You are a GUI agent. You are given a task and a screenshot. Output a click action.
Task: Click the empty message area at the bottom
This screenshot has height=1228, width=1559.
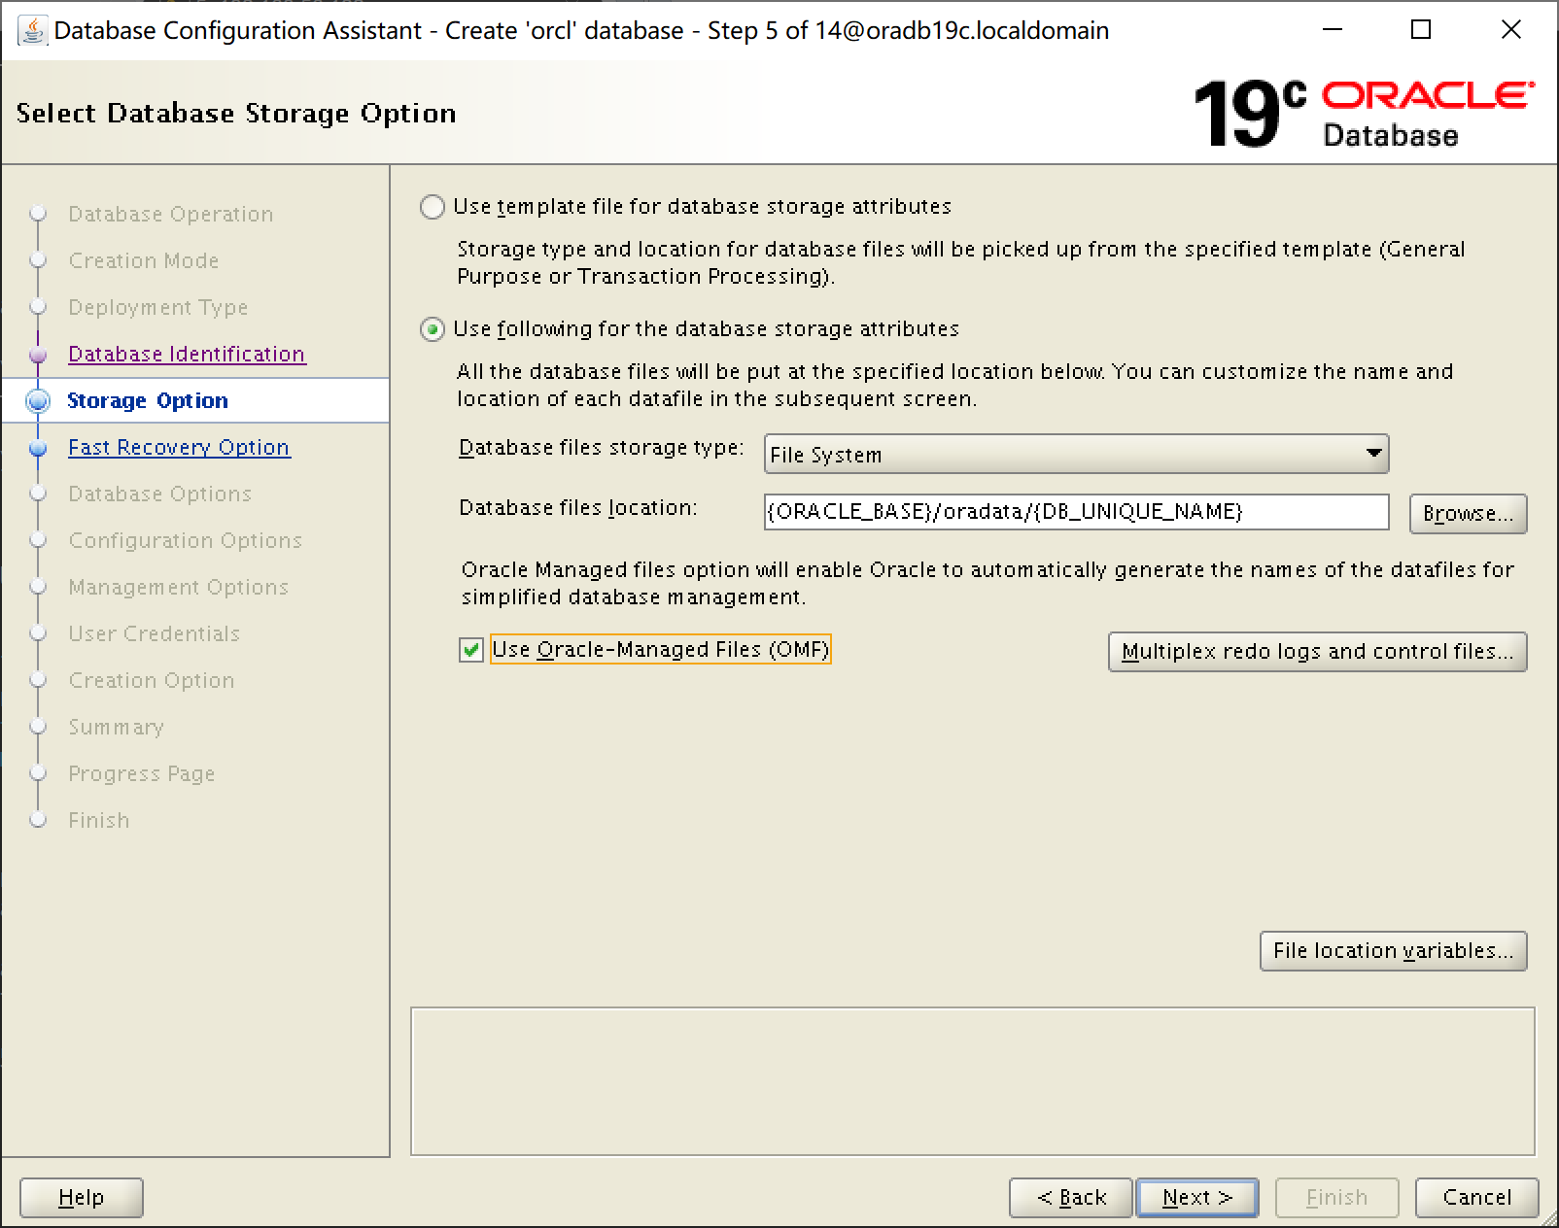point(973,1081)
